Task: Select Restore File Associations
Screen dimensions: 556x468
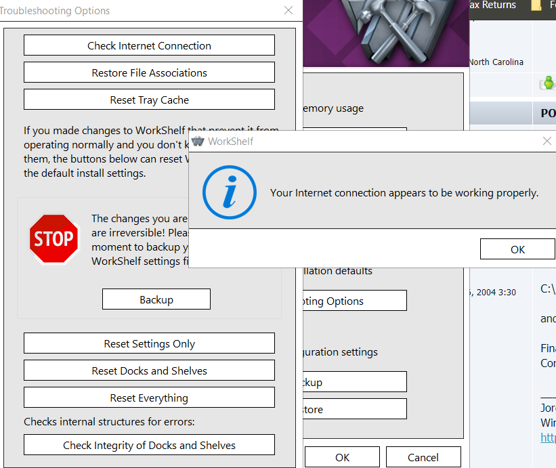Action: [149, 72]
